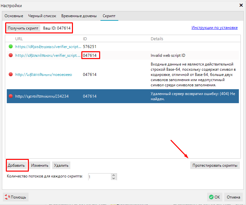Click the 047614 ID in the selected 34234 row
The height and width of the screenshot is (205, 246).
click(x=89, y=96)
